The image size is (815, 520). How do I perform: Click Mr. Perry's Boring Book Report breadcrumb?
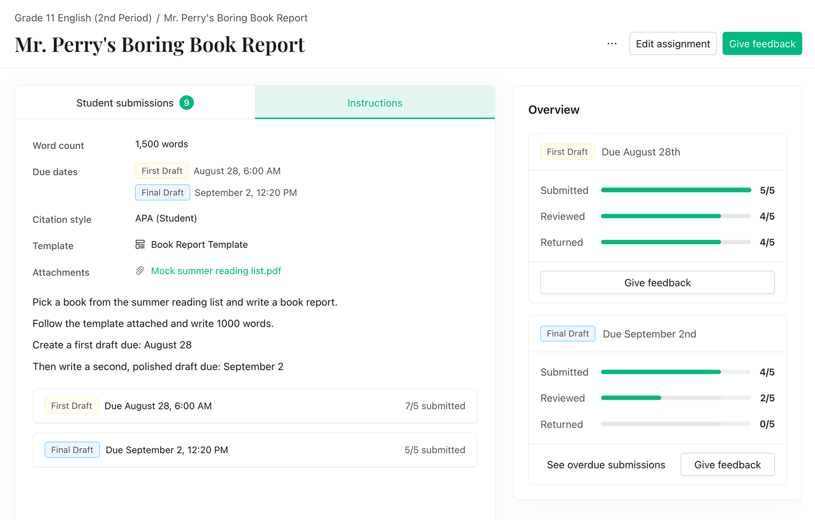[236, 18]
